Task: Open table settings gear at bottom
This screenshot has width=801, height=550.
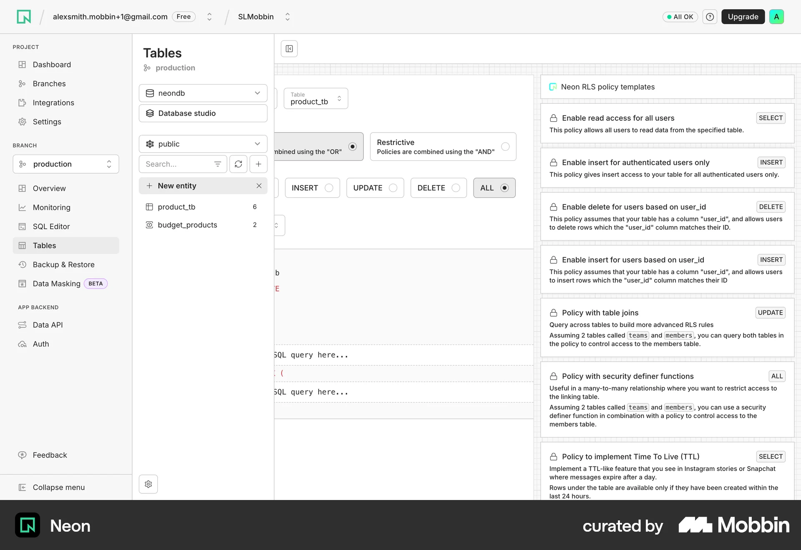Action: tap(148, 484)
